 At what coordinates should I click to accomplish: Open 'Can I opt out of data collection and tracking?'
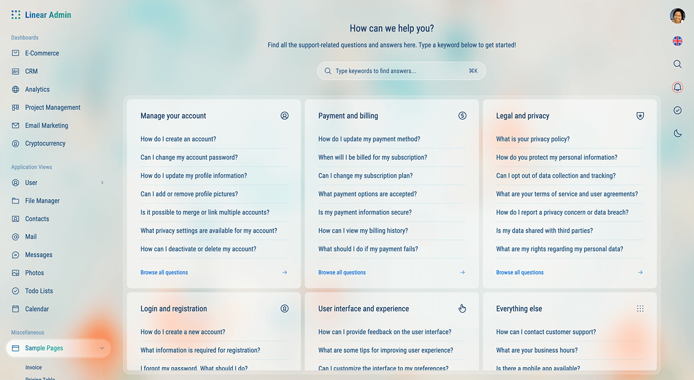(556, 176)
